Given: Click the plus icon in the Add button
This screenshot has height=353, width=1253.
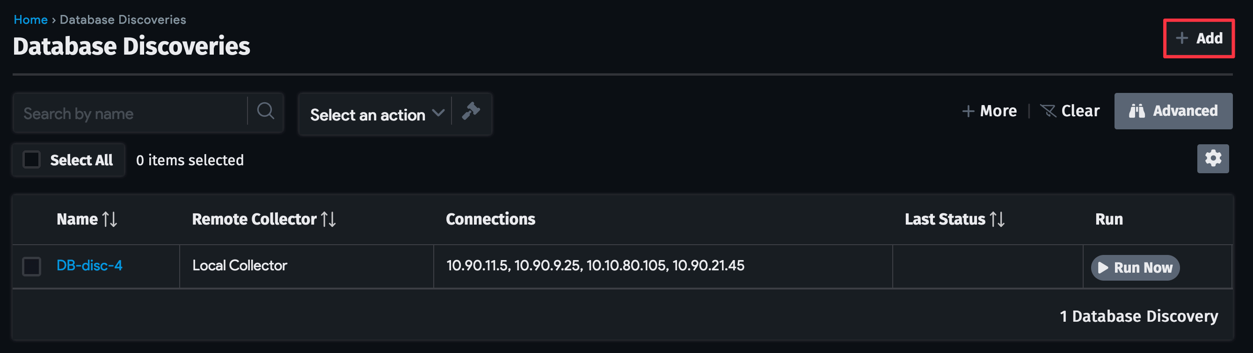Looking at the screenshot, I should [x=1181, y=38].
